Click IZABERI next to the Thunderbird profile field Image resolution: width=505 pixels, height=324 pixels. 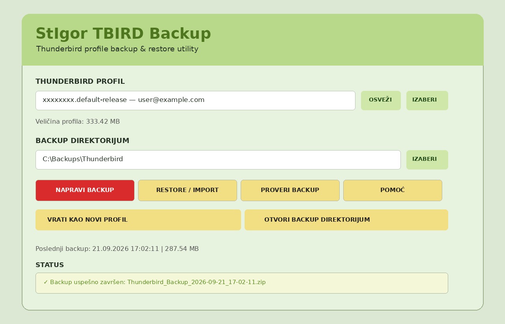pos(427,100)
